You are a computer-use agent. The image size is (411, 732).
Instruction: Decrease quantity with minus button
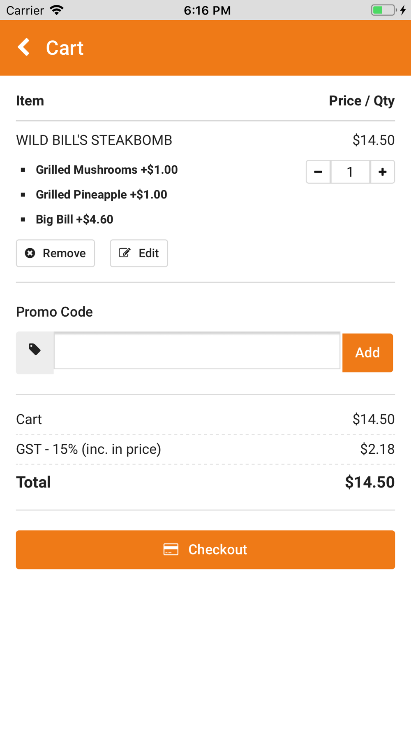click(318, 172)
